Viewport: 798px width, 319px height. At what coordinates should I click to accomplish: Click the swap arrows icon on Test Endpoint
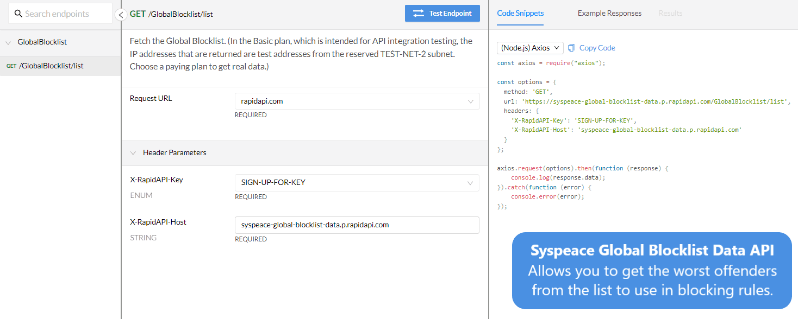point(419,14)
